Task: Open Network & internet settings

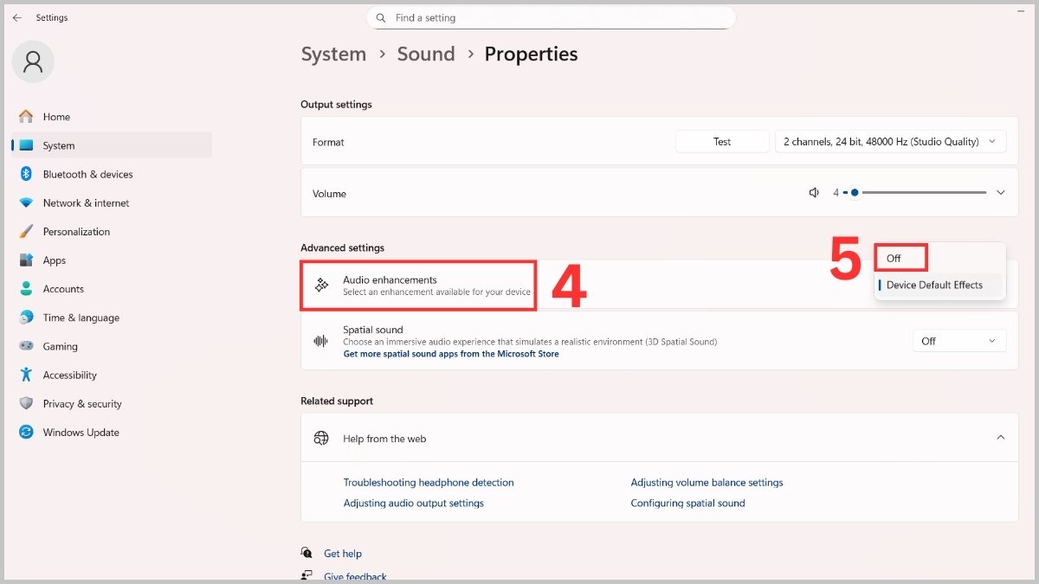Action: coord(84,202)
